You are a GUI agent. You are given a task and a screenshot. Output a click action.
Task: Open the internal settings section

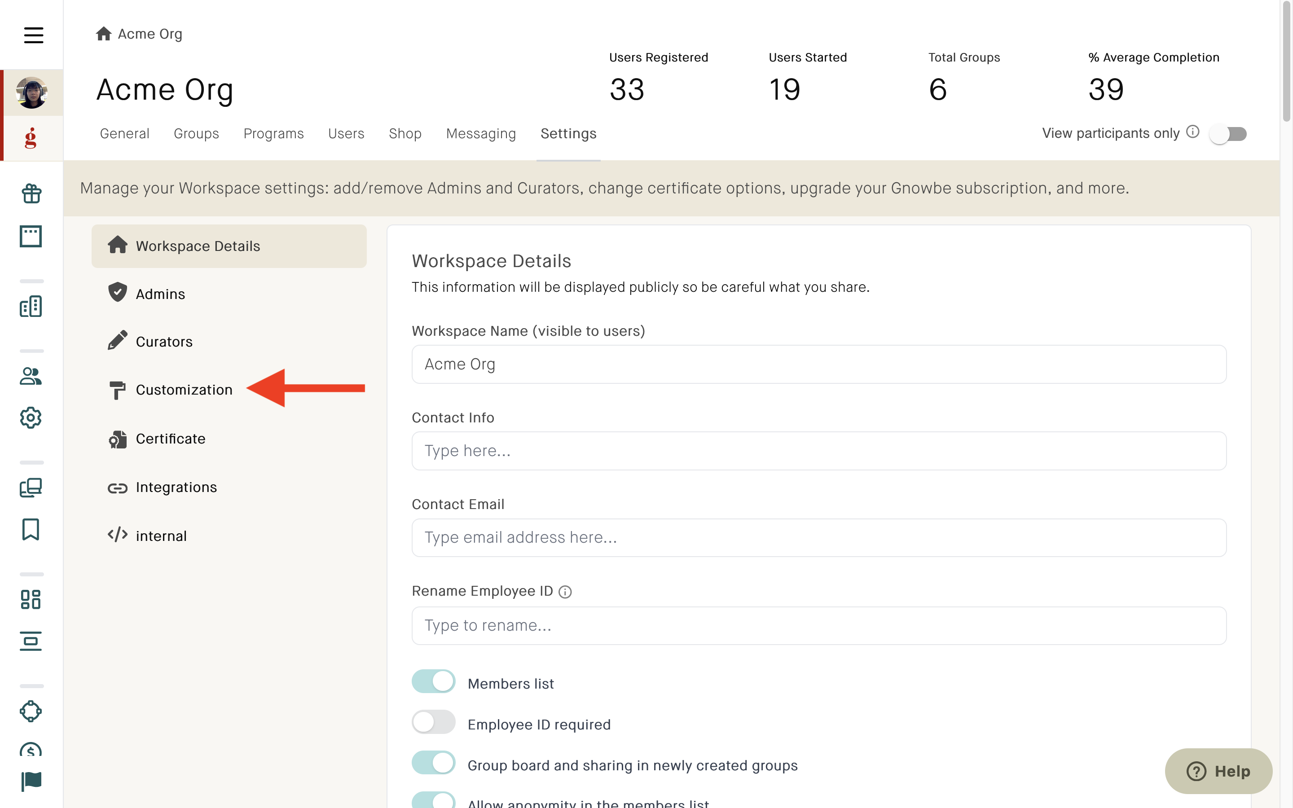(x=229, y=536)
